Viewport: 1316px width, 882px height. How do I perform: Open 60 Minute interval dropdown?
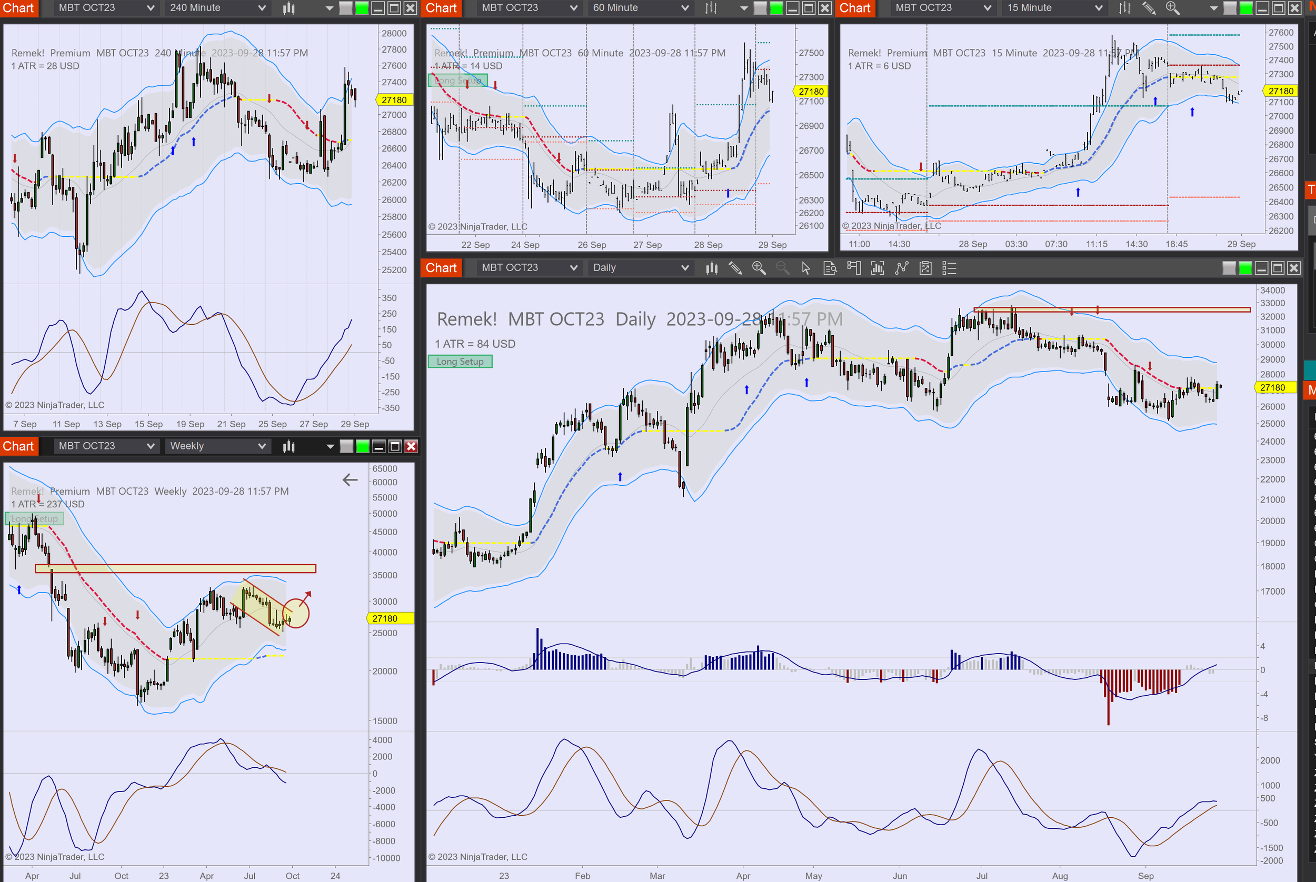coord(640,8)
